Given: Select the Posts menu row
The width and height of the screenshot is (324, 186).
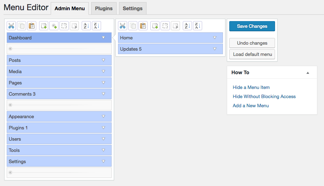Looking at the screenshot, I should pos(59,60).
